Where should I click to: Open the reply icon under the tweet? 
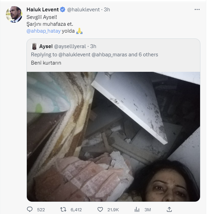point(30,209)
